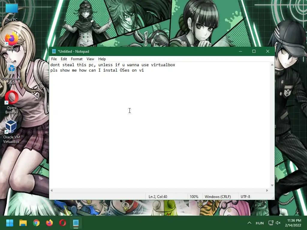
Task: Launch Firefox from desktop shortcut
Action: 12,42
